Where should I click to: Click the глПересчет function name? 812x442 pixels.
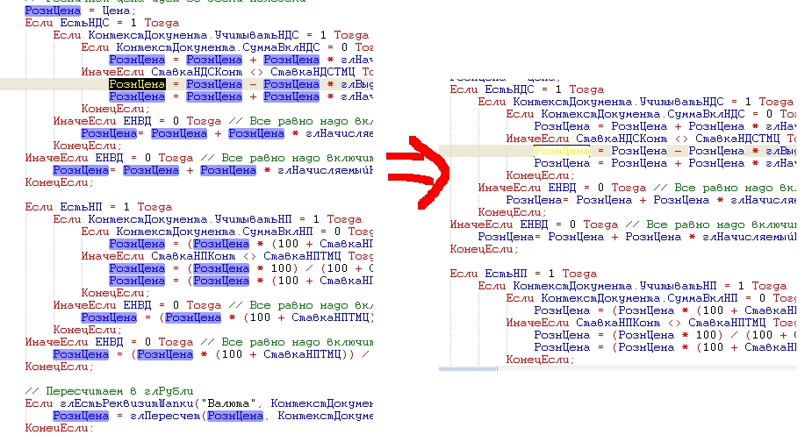(164, 416)
